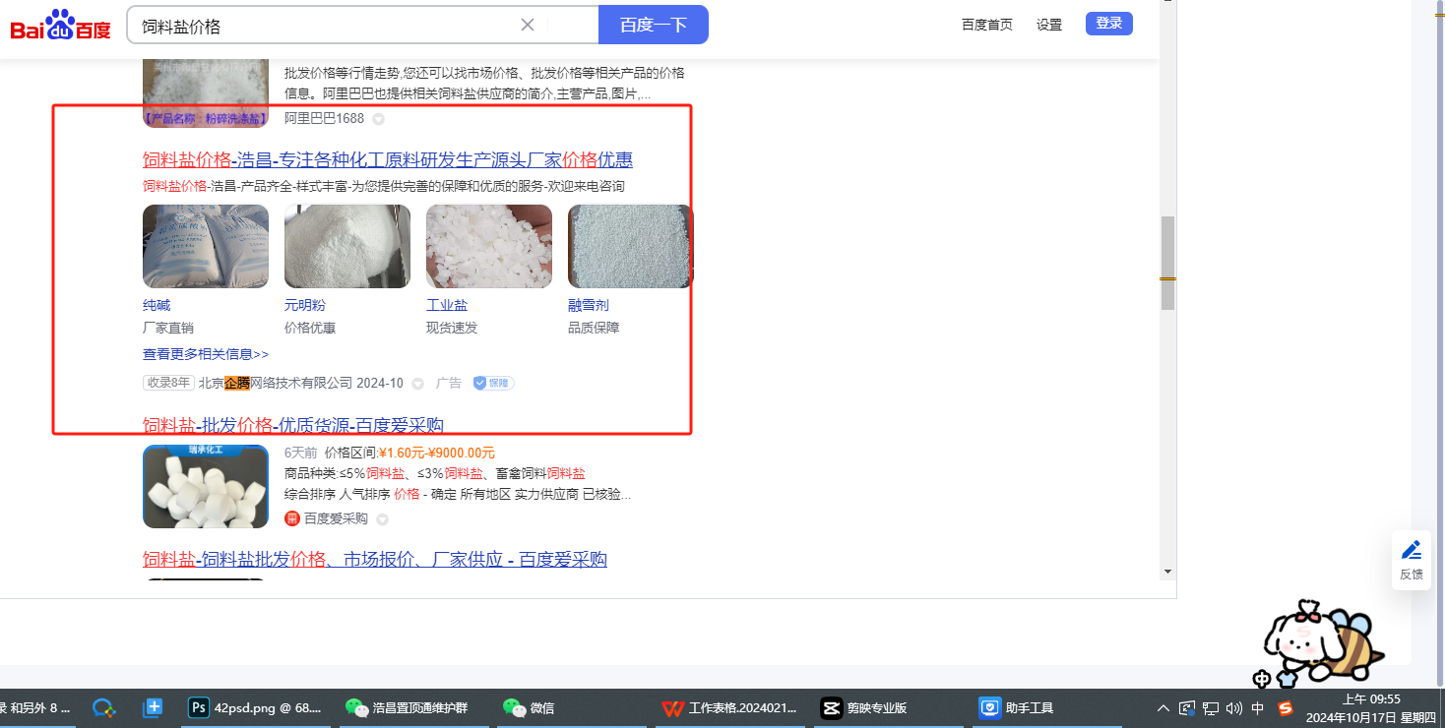Open the 工业盐 product link
This screenshot has height=728, width=1445.
coord(447,305)
